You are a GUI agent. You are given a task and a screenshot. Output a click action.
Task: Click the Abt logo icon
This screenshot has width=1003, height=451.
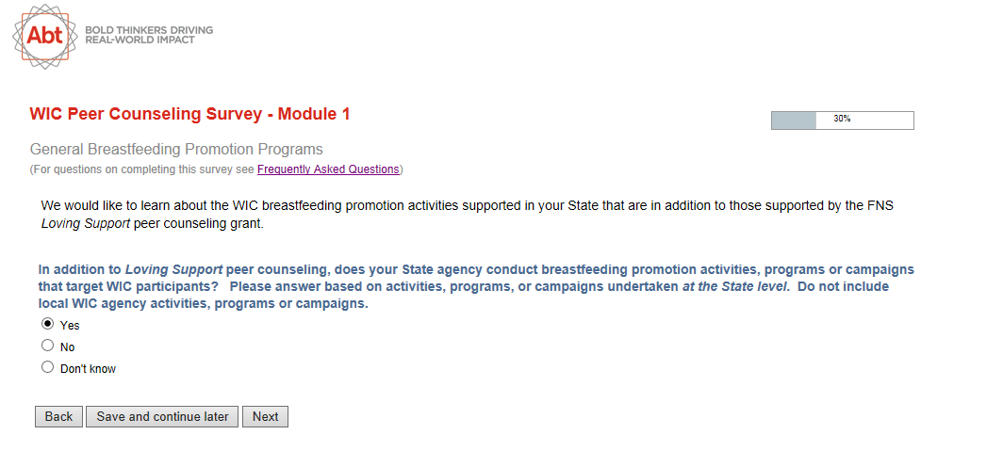tap(45, 36)
